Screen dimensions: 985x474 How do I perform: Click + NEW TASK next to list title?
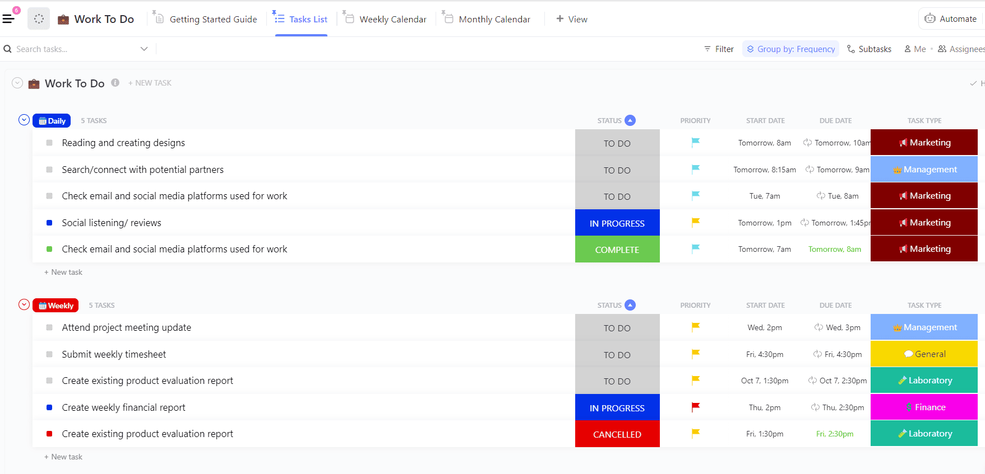click(x=150, y=83)
